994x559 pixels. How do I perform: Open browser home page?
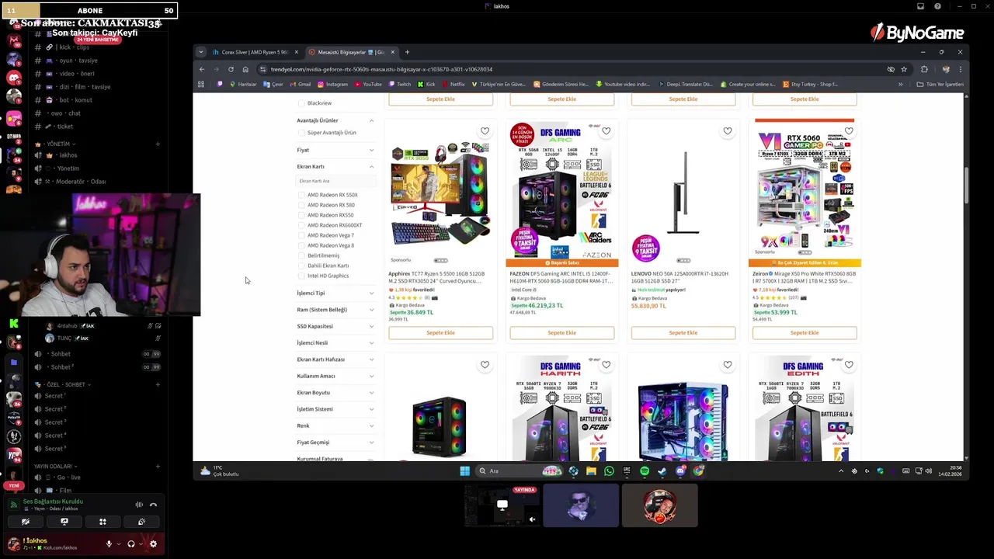[x=245, y=69]
